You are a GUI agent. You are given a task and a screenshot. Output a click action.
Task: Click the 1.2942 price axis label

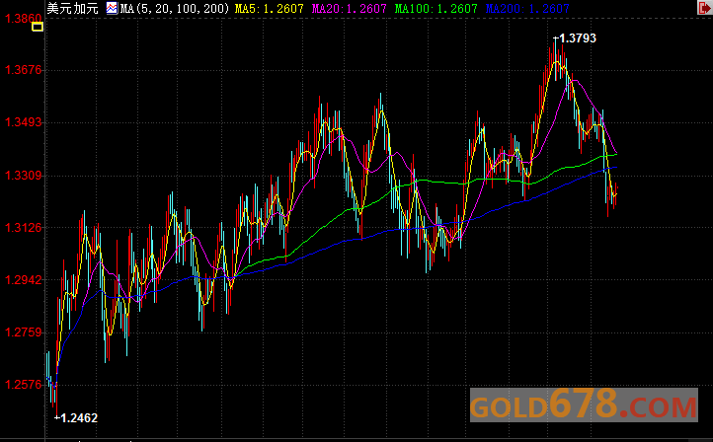click(22, 280)
